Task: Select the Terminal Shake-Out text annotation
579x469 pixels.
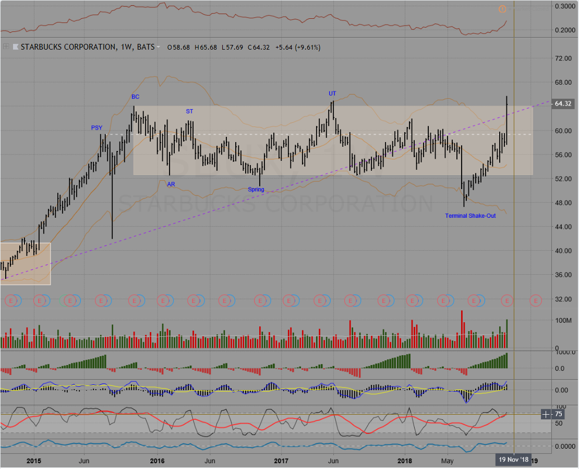Action: (x=470, y=216)
